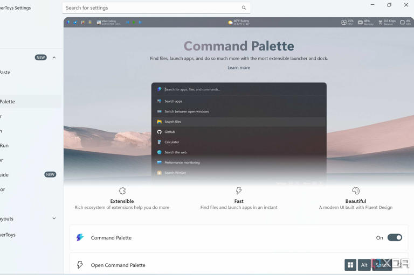Click 'Search files' row in preview

click(239, 122)
